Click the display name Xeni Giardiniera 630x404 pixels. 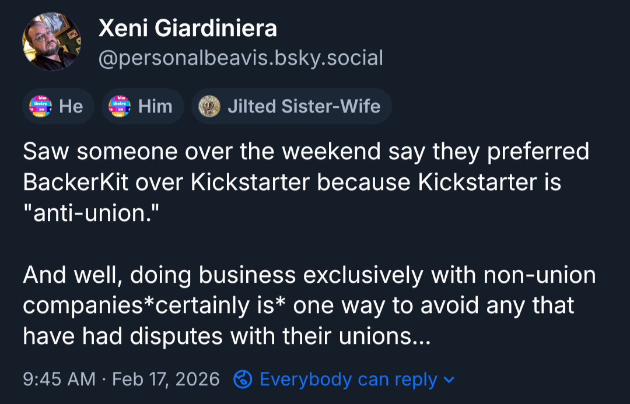coord(188,27)
